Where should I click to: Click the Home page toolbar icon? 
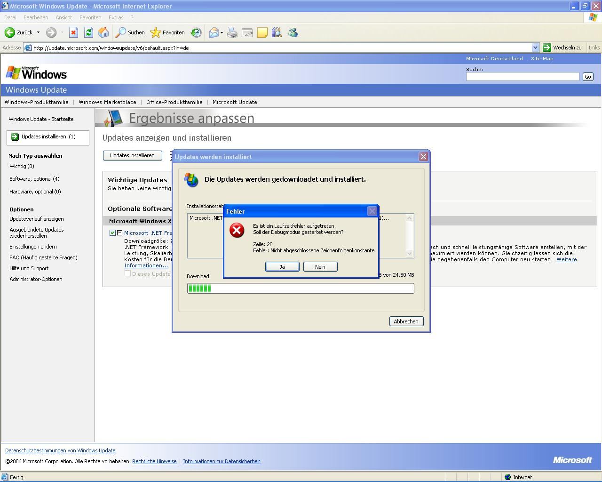coord(103,32)
